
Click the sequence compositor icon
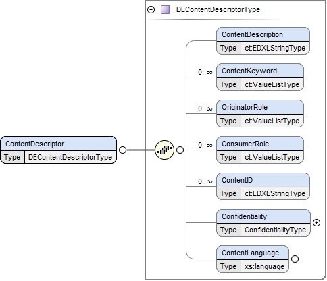165,150
